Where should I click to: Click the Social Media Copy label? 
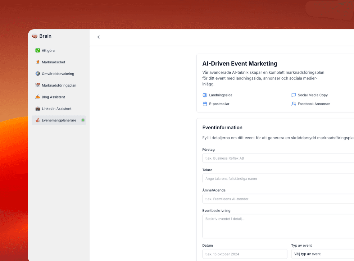coord(313,95)
